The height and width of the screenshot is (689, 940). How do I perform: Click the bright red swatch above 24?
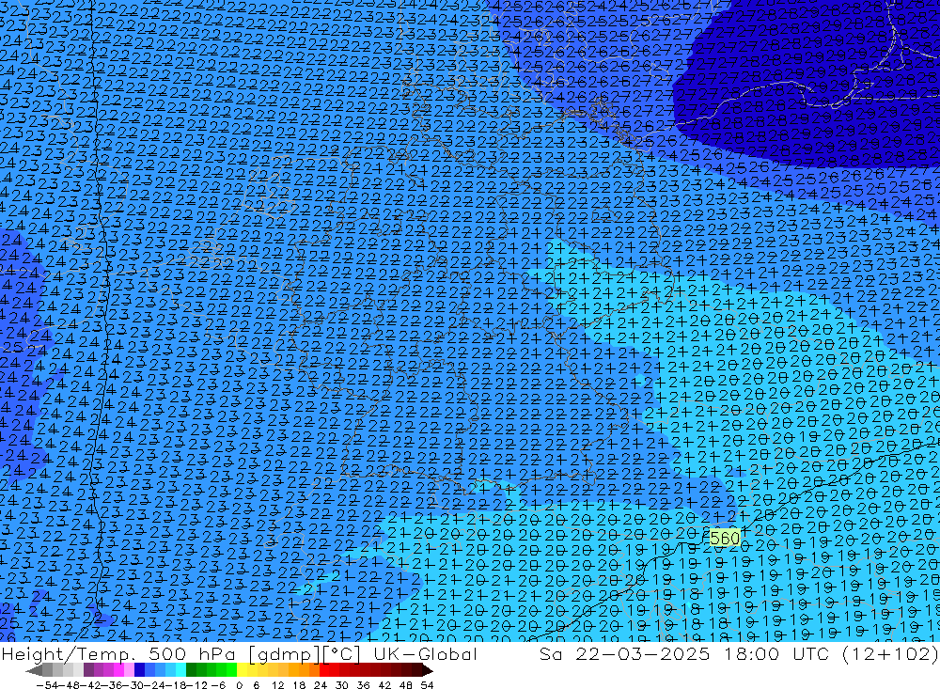324,670
